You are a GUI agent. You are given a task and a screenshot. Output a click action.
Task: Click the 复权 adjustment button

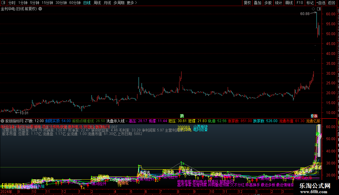point(247,3)
